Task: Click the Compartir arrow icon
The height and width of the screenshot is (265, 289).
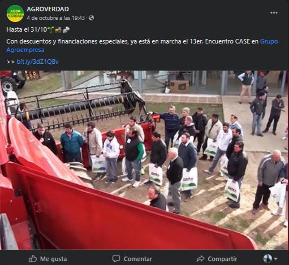Action: [x=200, y=259]
